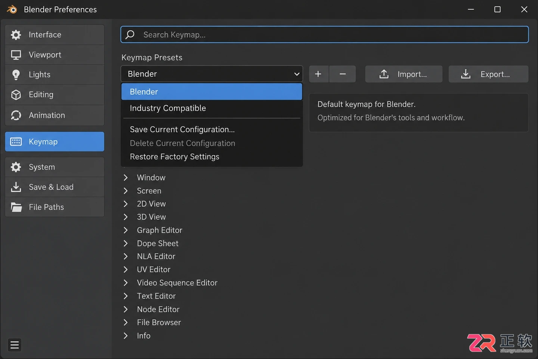This screenshot has height=359, width=538.
Task: Select Industry Compatible keymap preset
Action: coord(211,108)
